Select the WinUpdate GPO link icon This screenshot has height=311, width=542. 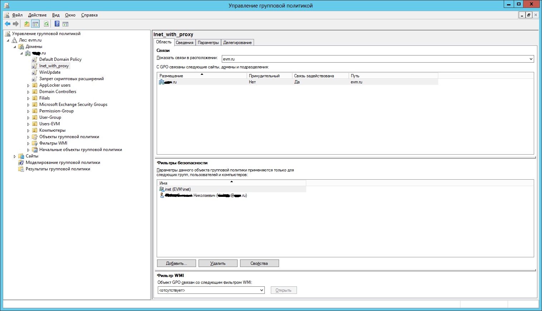[34, 72]
